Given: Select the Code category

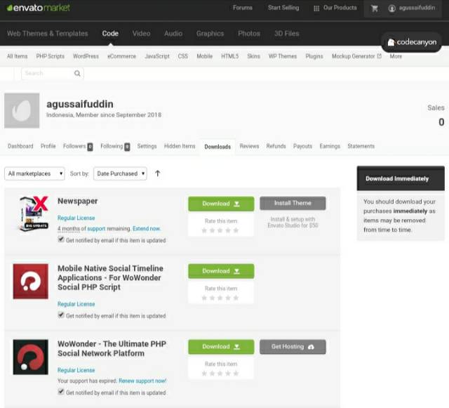Looking at the screenshot, I should tap(110, 34).
